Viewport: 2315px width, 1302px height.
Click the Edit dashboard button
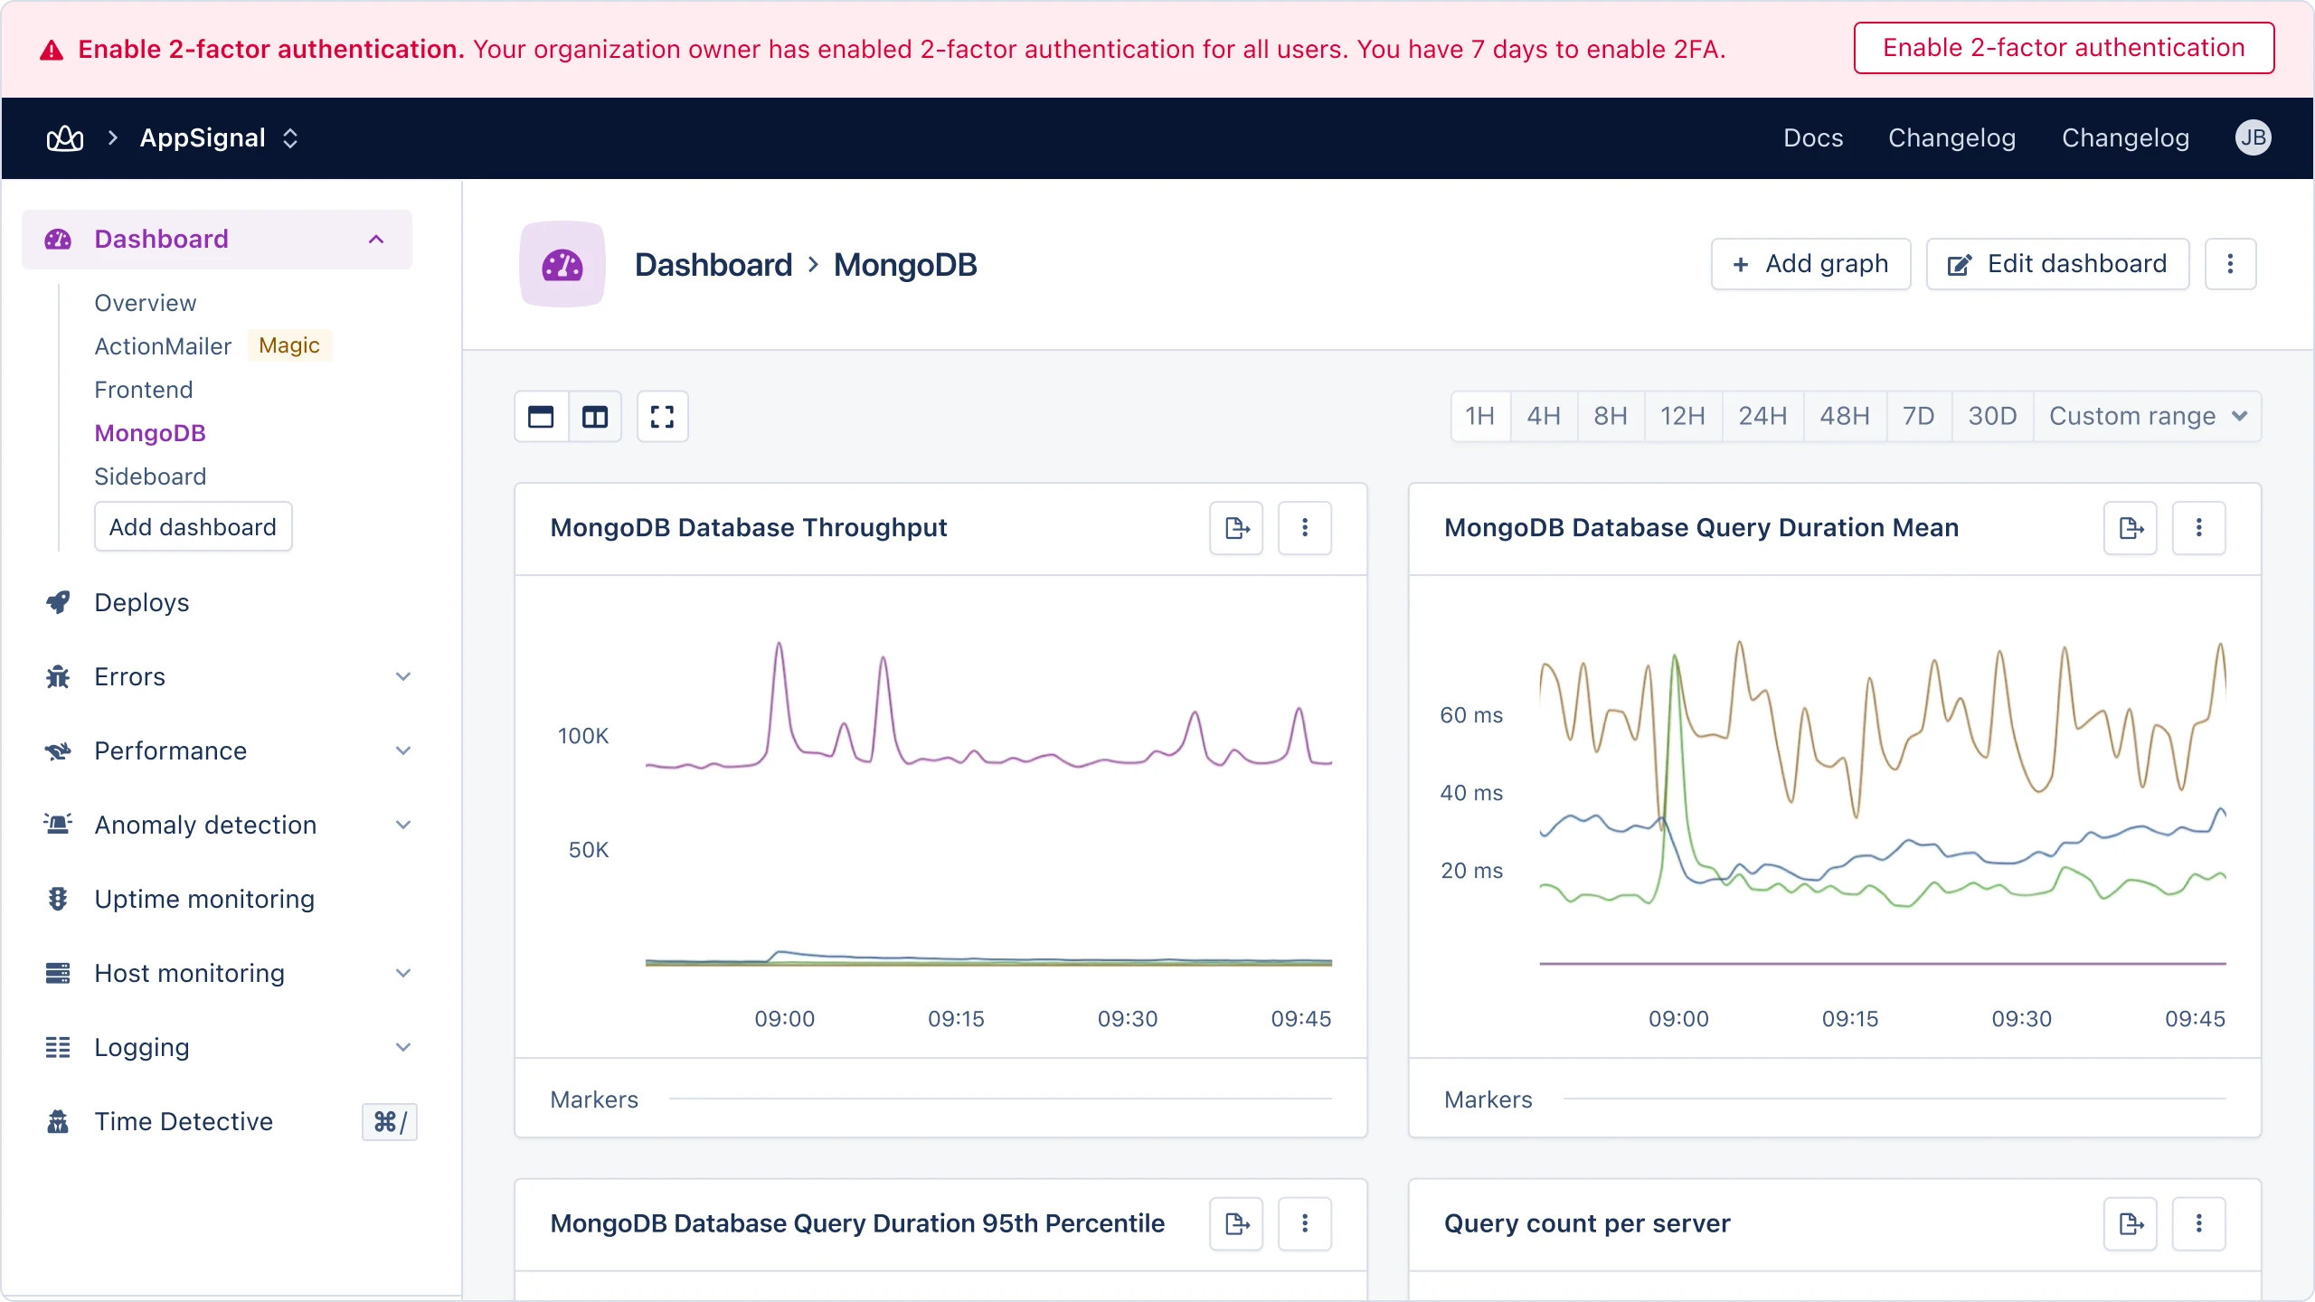(x=2057, y=264)
